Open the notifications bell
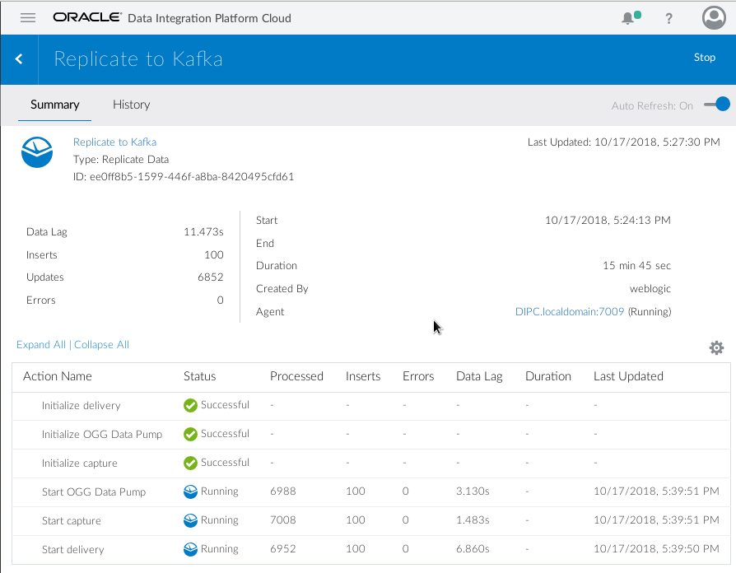 pos(629,18)
